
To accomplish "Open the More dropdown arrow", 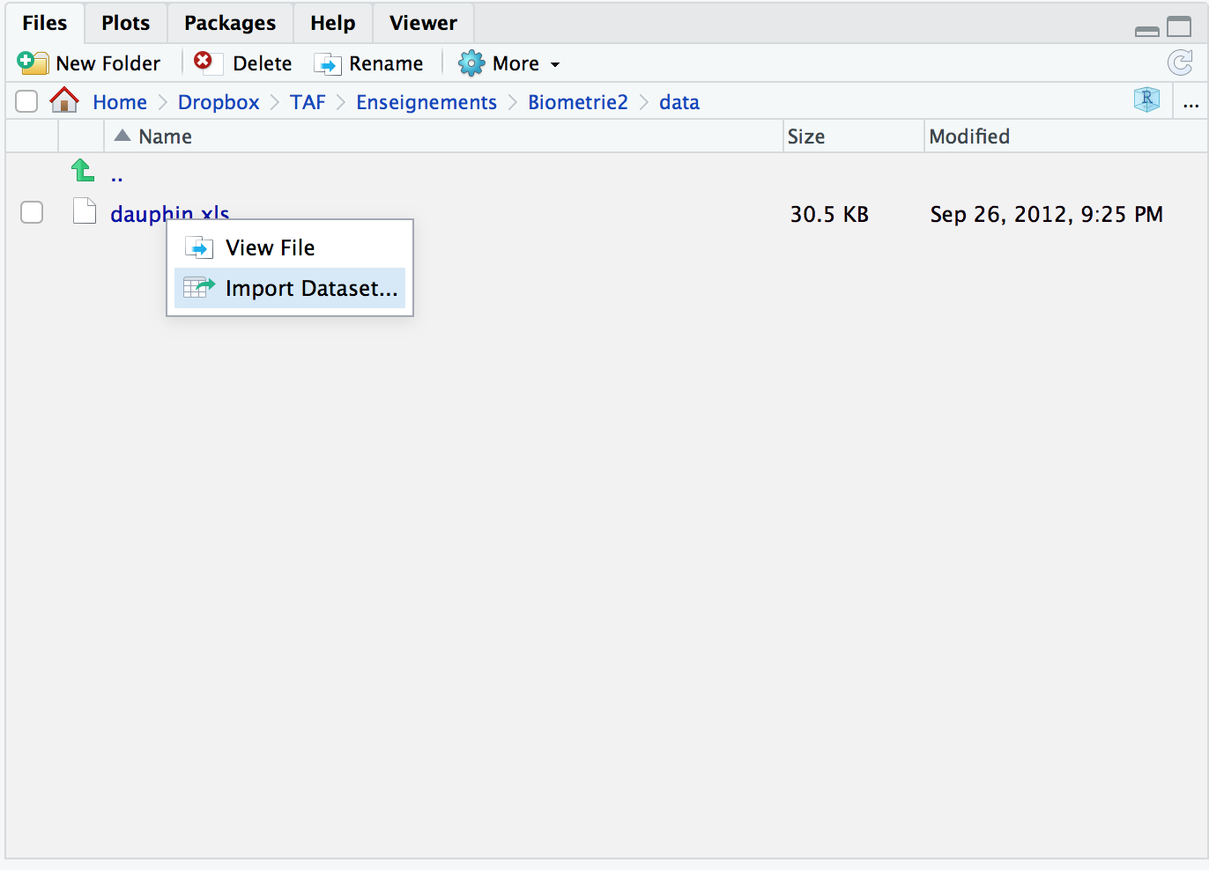I will tap(555, 64).
